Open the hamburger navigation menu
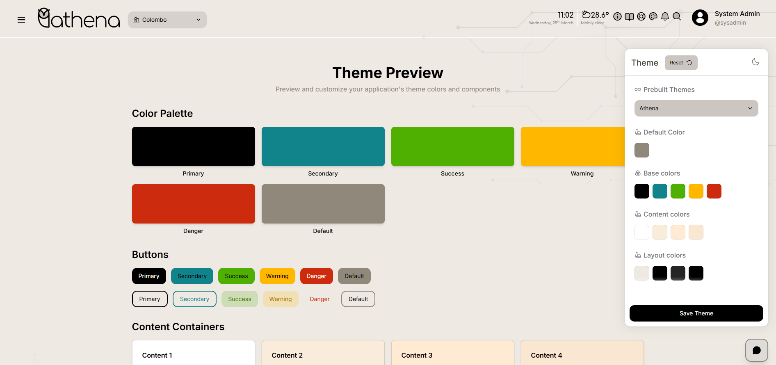The height and width of the screenshot is (365, 776). [21, 20]
